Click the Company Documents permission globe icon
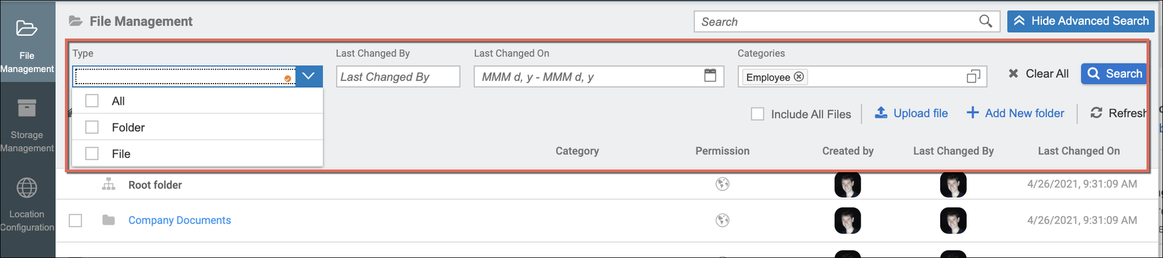This screenshot has width=1163, height=258. click(722, 220)
